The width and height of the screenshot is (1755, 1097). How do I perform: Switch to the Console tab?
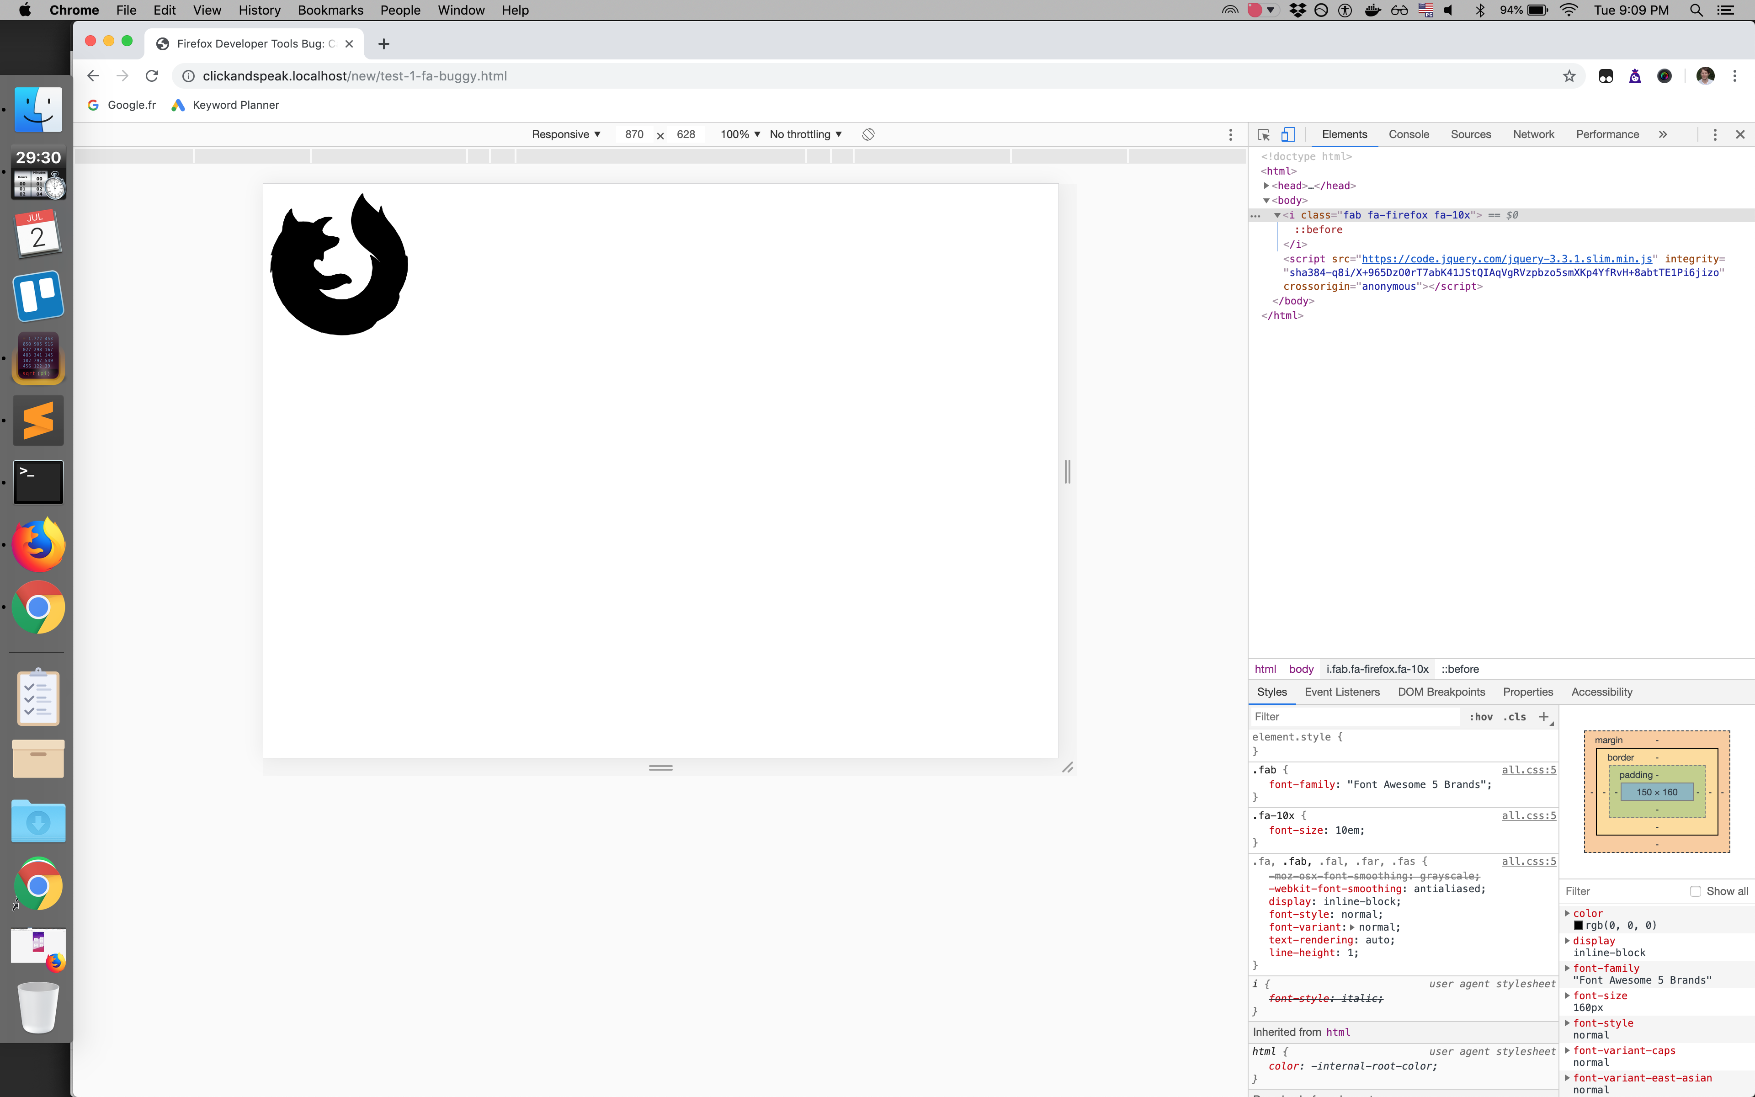click(x=1409, y=134)
